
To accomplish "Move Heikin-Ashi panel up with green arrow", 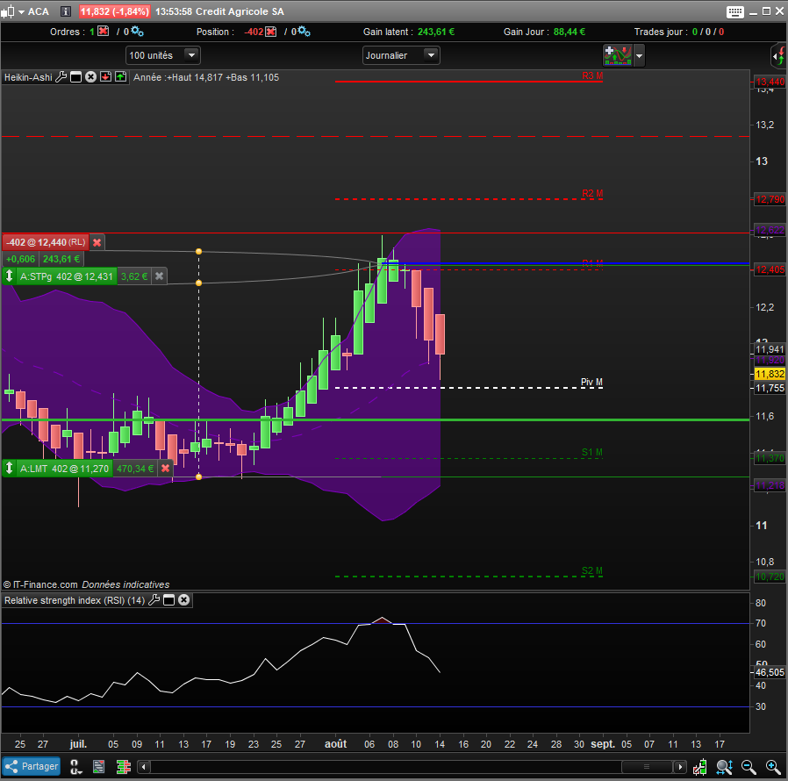I will pos(120,77).
